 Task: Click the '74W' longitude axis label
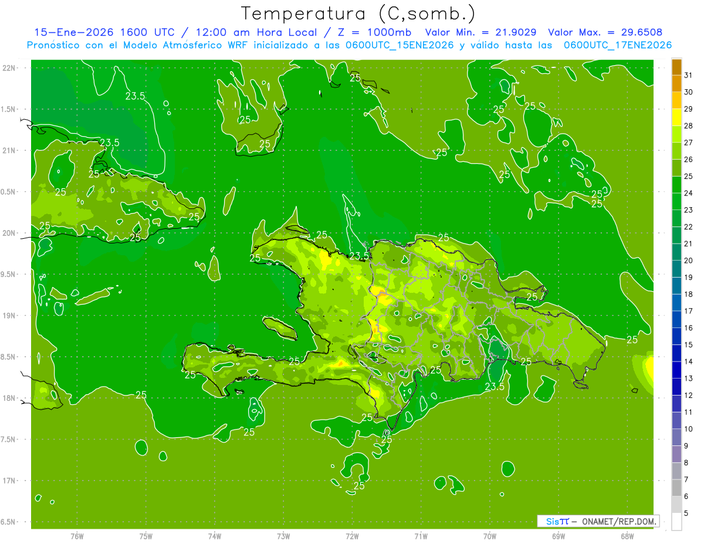point(215,536)
